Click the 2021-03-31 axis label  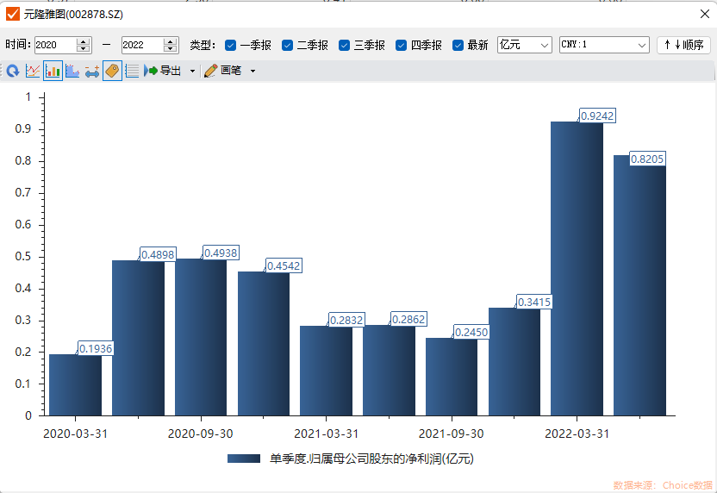pos(326,434)
